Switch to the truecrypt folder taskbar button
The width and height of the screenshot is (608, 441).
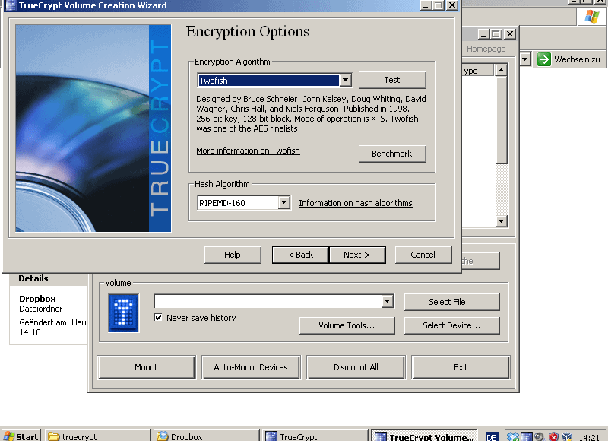[98, 436]
